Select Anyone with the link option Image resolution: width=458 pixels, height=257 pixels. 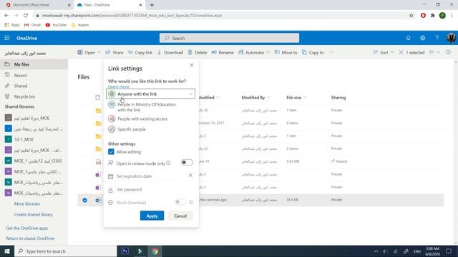(x=151, y=94)
